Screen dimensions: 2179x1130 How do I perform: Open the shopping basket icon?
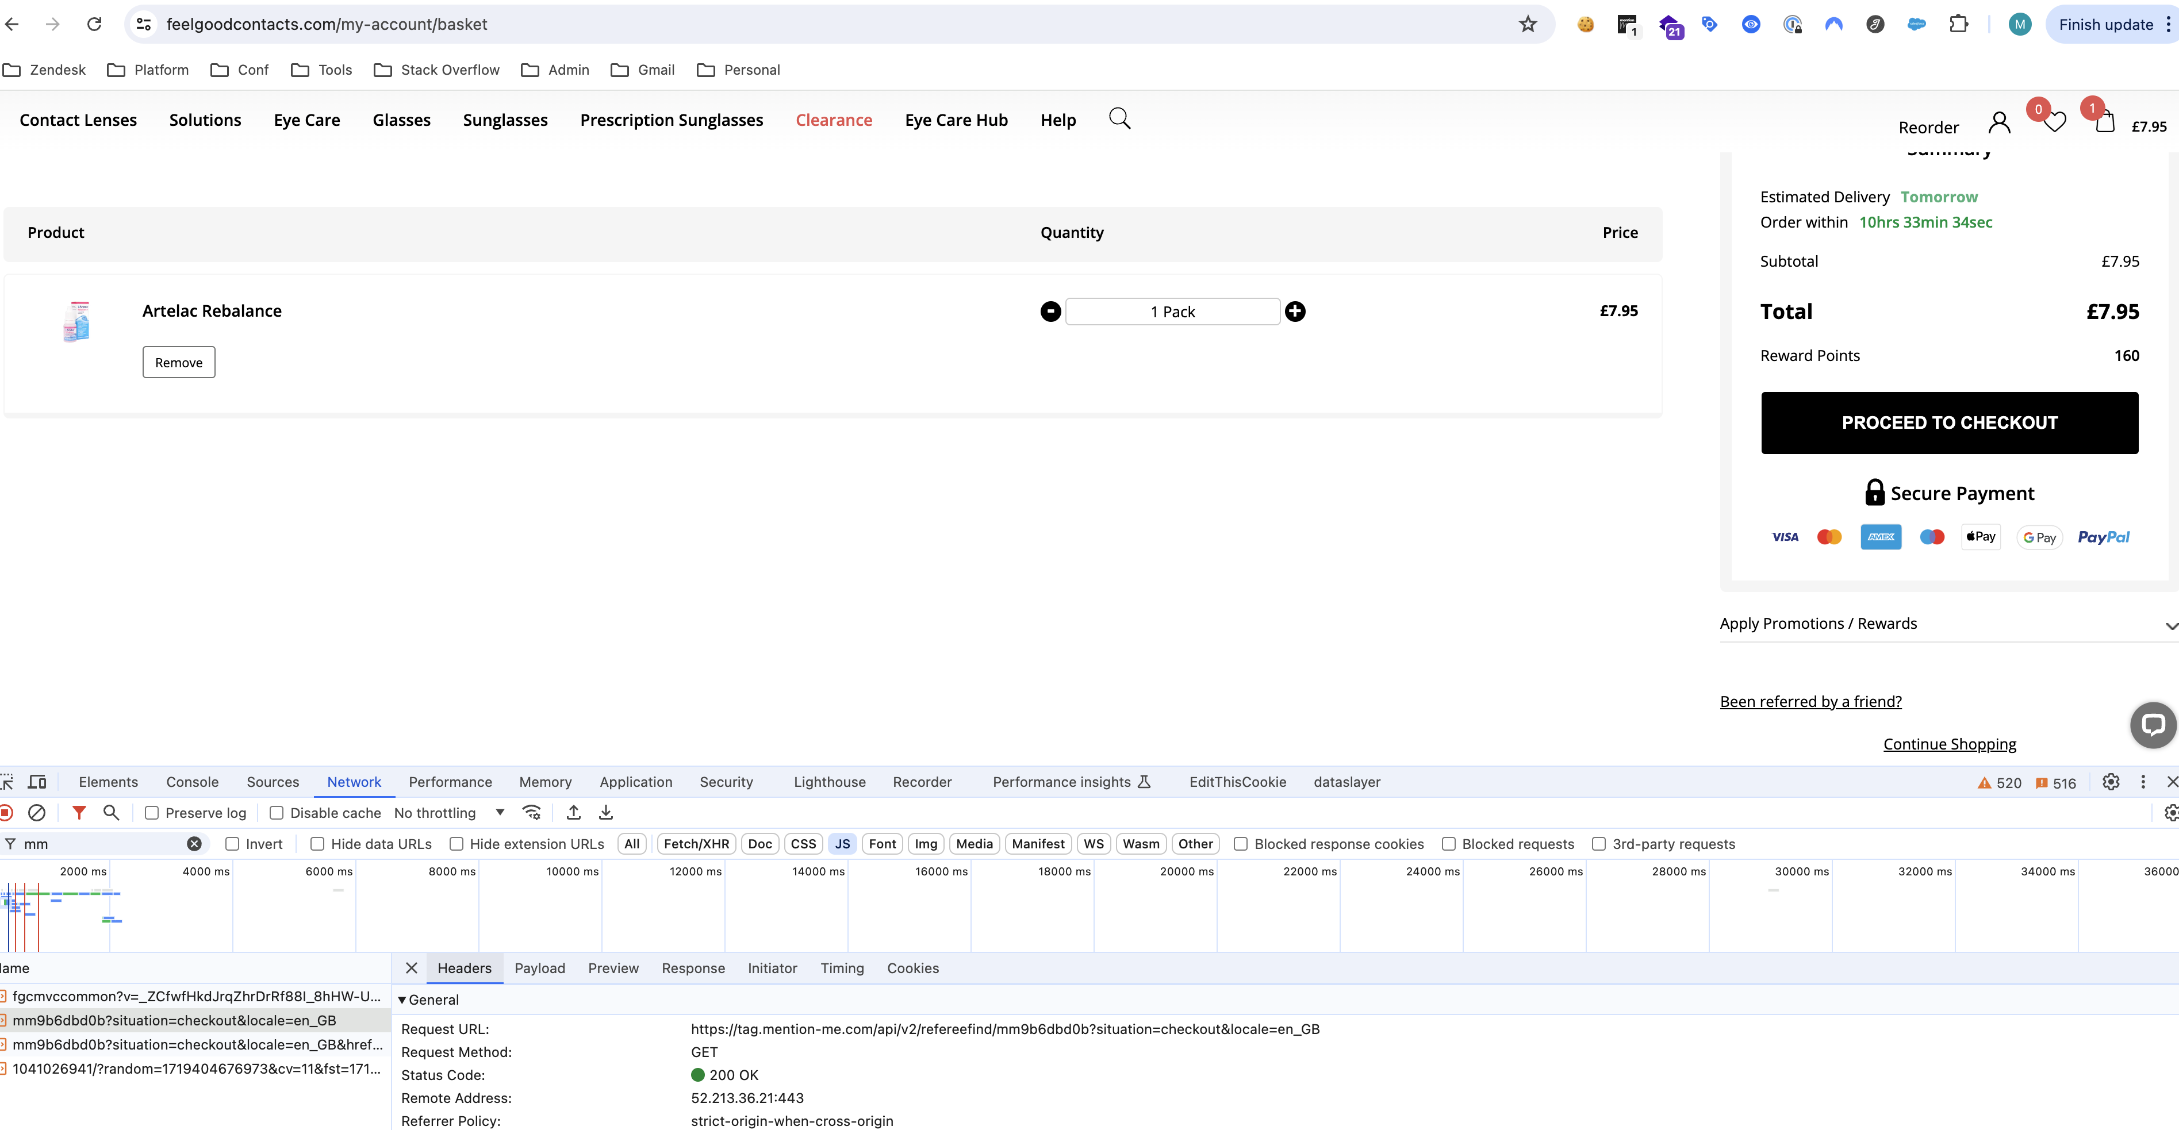coord(2105,122)
